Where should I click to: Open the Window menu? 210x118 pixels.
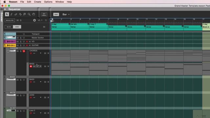pos(60,2)
